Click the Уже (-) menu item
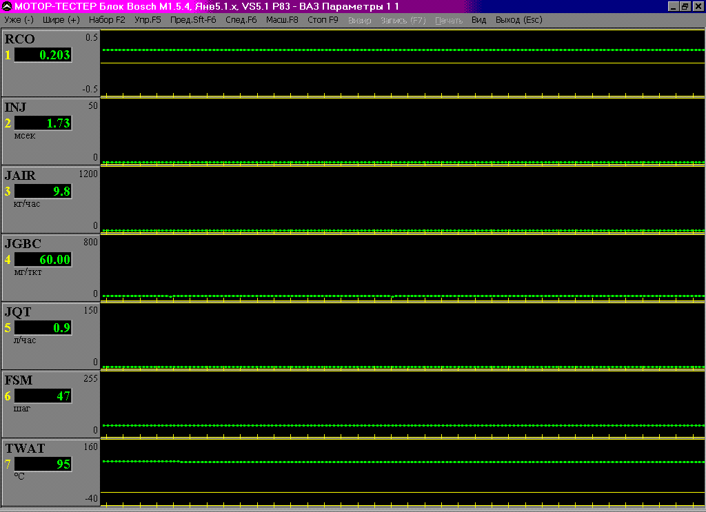 click(x=19, y=20)
